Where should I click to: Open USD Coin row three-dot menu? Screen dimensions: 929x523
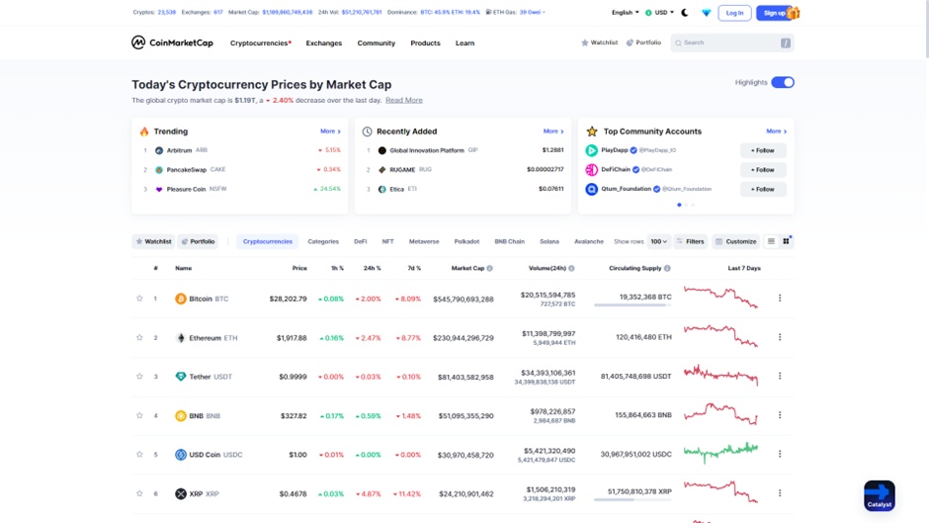(780, 454)
